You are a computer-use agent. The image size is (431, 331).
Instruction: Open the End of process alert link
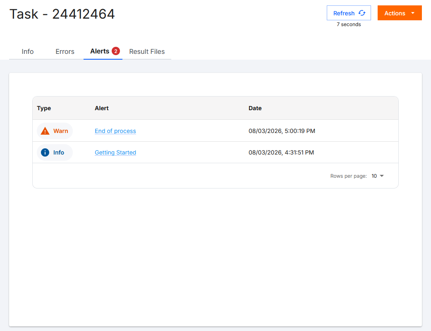[115, 131]
